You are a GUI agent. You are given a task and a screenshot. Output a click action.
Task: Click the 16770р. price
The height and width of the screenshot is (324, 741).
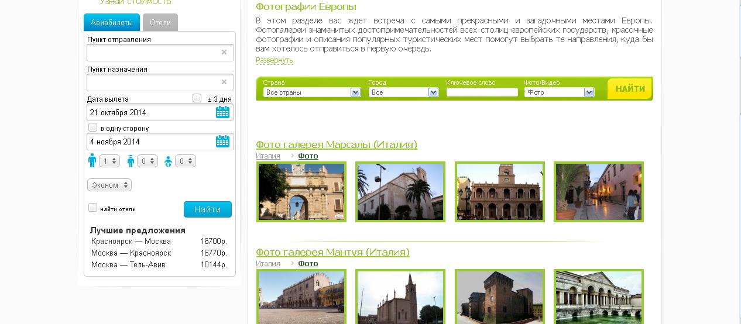(214, 253)
